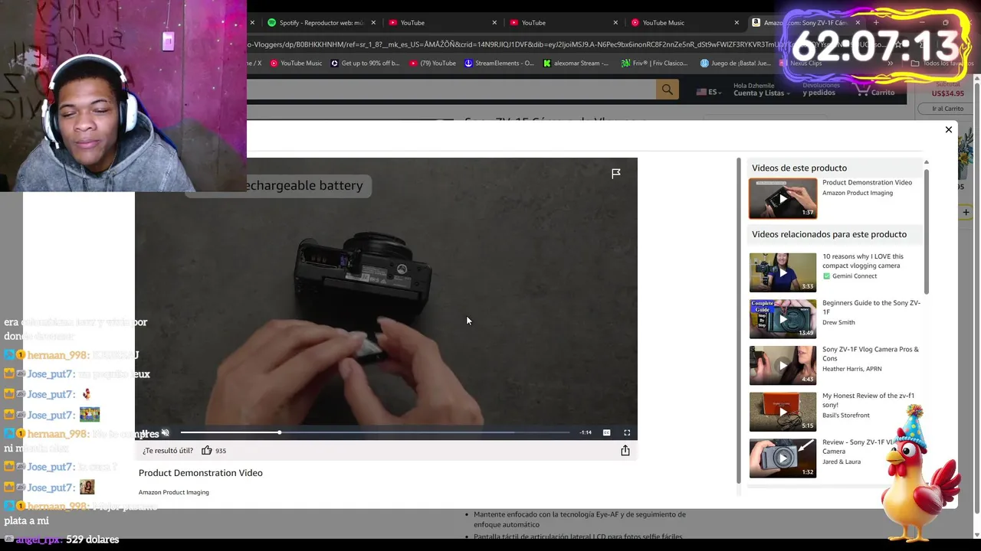This screenshot has width=981, height=551.
Task: Open 'Beginners Guide to the Sony ZV-1F' title
Action: [871, 307]
